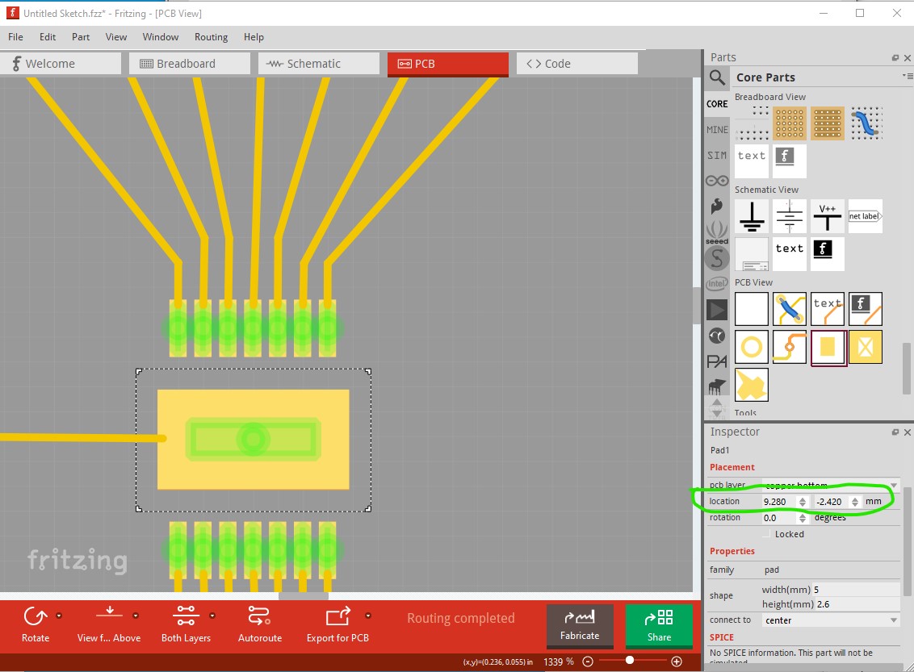This screenshot has height=672, width=914.
Task: Open the pcb layer dropdown
Action: (x=831, y=485)
